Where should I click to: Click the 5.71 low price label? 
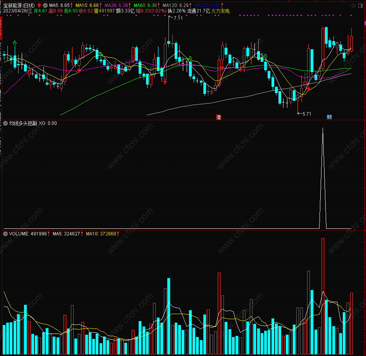click(x=307, y=114)
